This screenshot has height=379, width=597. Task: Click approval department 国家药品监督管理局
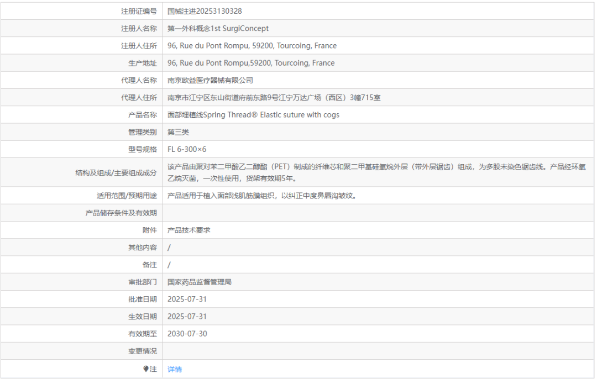[x=200, y=282]
